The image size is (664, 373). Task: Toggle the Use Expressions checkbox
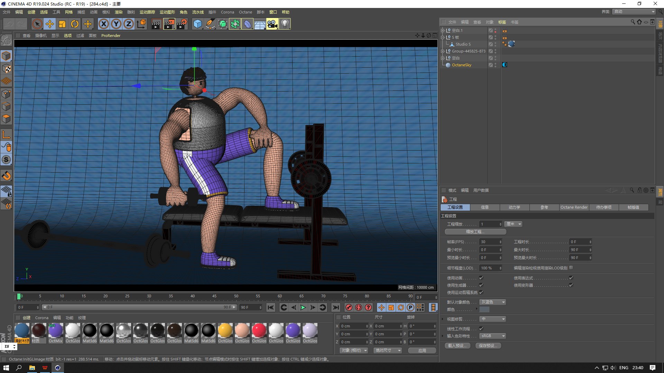point(571,278)
